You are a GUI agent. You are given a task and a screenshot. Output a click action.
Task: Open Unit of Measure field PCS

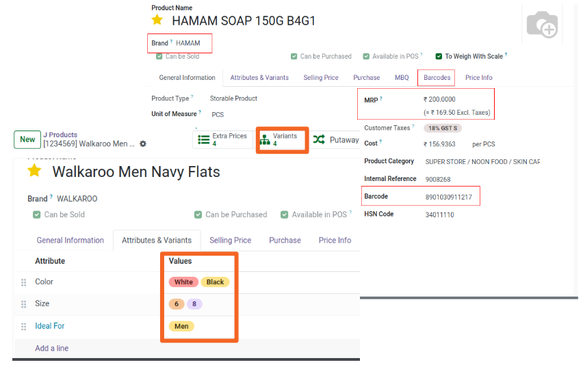pos(218,114)
